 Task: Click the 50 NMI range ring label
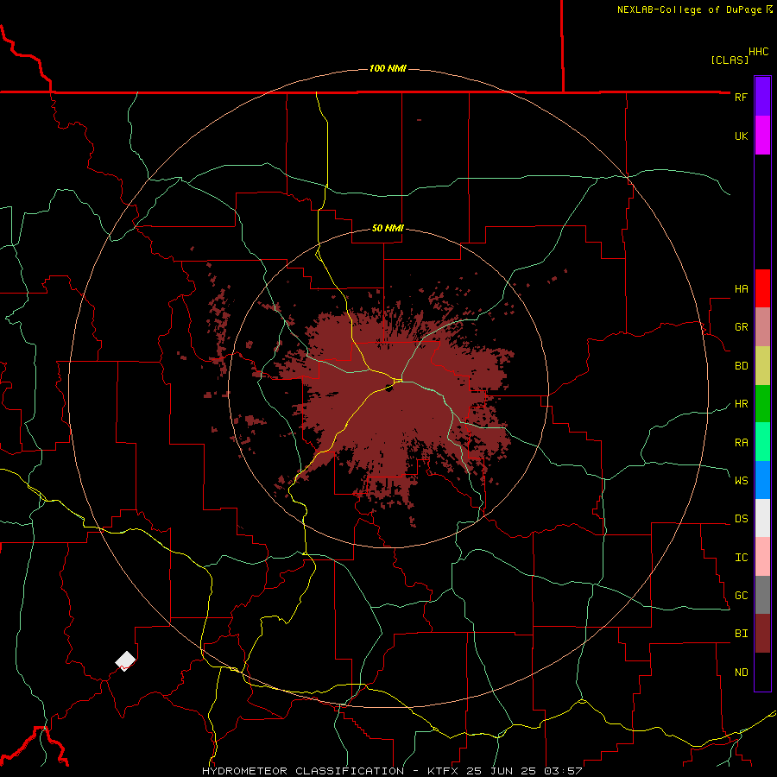pos(388,228)
